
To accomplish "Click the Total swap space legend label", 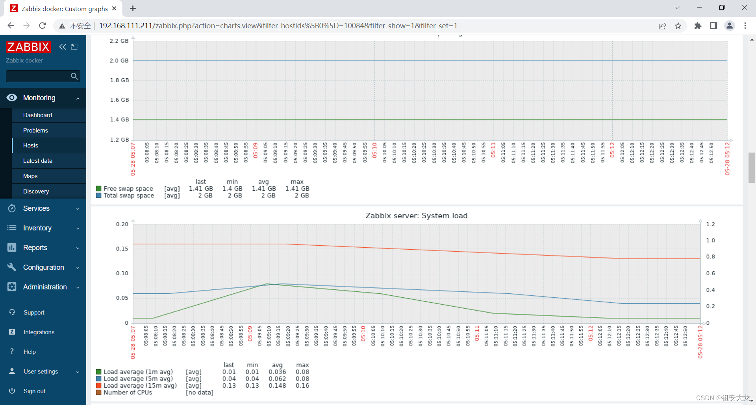I will click(x=129, y=195).
